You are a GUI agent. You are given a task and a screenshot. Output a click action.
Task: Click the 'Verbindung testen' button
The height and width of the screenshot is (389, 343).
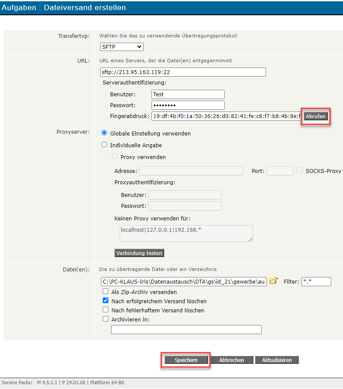(139, 253)
